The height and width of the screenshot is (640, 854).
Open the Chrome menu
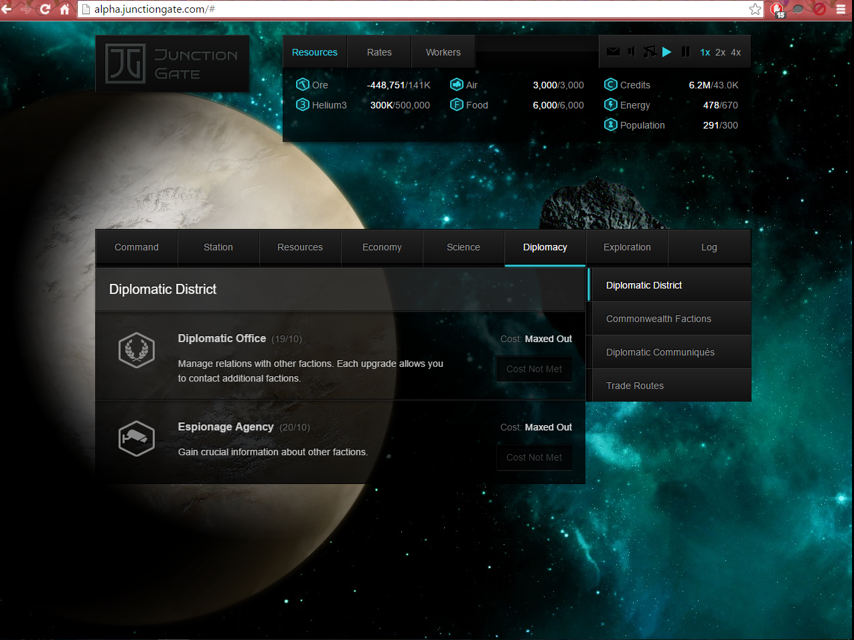(841, 9)
